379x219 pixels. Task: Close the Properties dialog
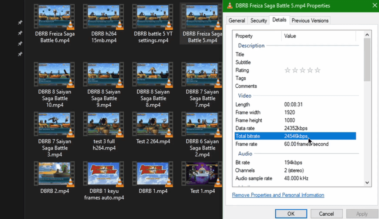point(375,5)
